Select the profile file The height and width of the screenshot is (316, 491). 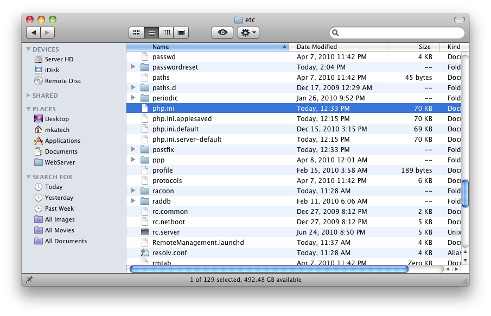click(x=294, y=170)
